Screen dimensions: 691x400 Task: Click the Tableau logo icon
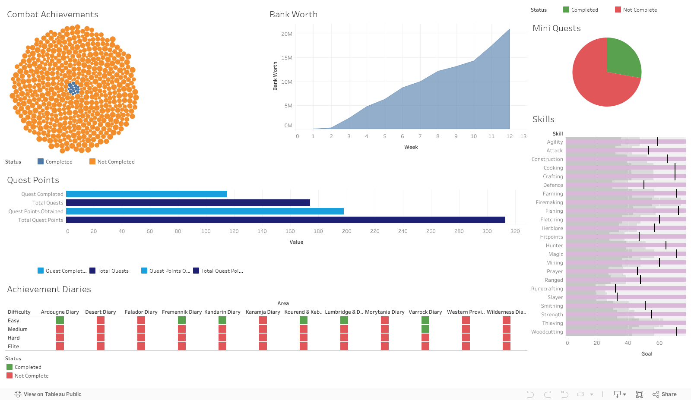18,394
